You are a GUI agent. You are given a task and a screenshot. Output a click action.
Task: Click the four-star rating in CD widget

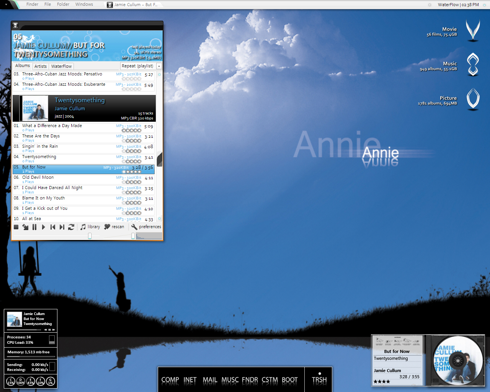point(382,382)
